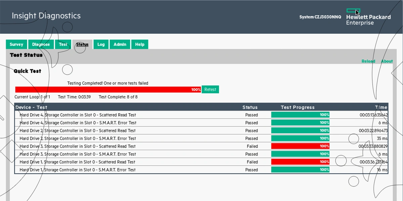Click the Device - Test column header
Image resolution: width=403 pixels, height=201 pixels.
click(32, 107)
